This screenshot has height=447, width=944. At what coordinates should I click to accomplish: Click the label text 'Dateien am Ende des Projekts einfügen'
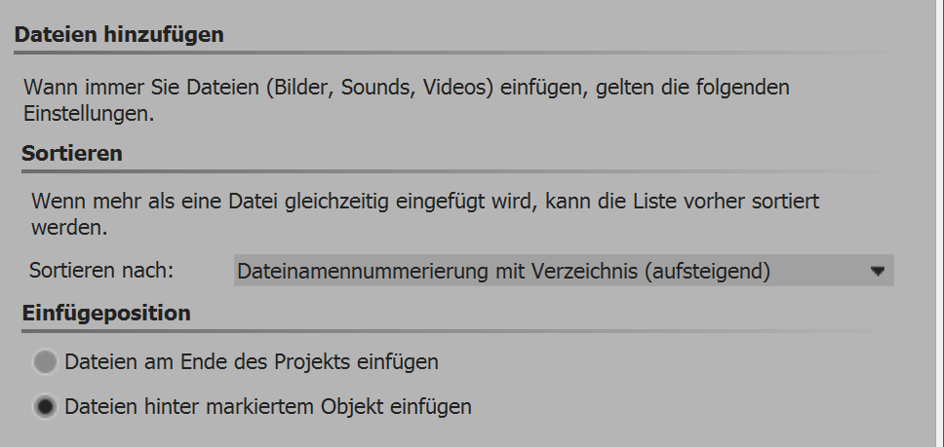[252, 362]
